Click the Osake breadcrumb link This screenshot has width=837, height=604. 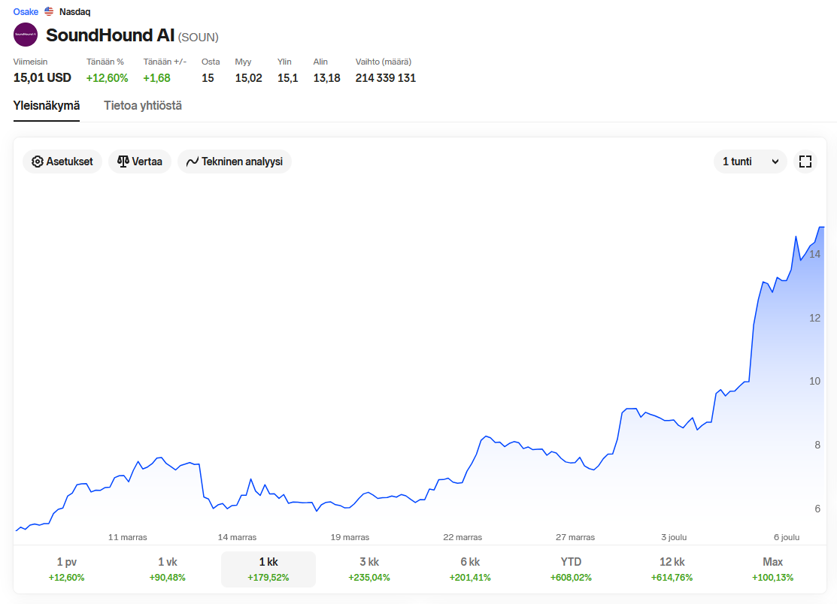coord(26,11)
